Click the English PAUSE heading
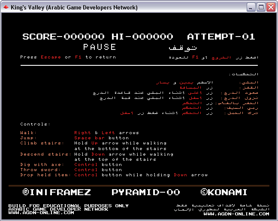Viewport: 278px width, 221px height. click(x=100, y=47)
